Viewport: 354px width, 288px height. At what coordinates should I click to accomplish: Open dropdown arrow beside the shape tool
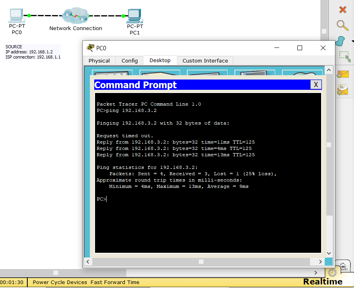pos(353,42)
